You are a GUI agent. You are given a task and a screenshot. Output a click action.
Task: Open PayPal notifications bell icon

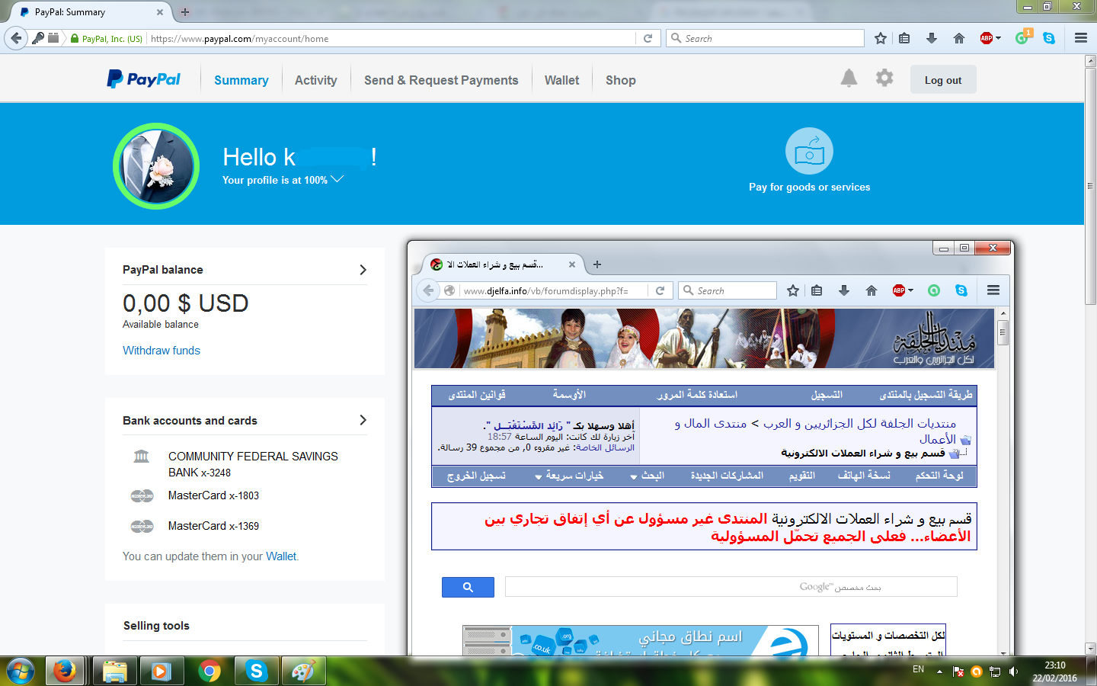coord(849,78)
